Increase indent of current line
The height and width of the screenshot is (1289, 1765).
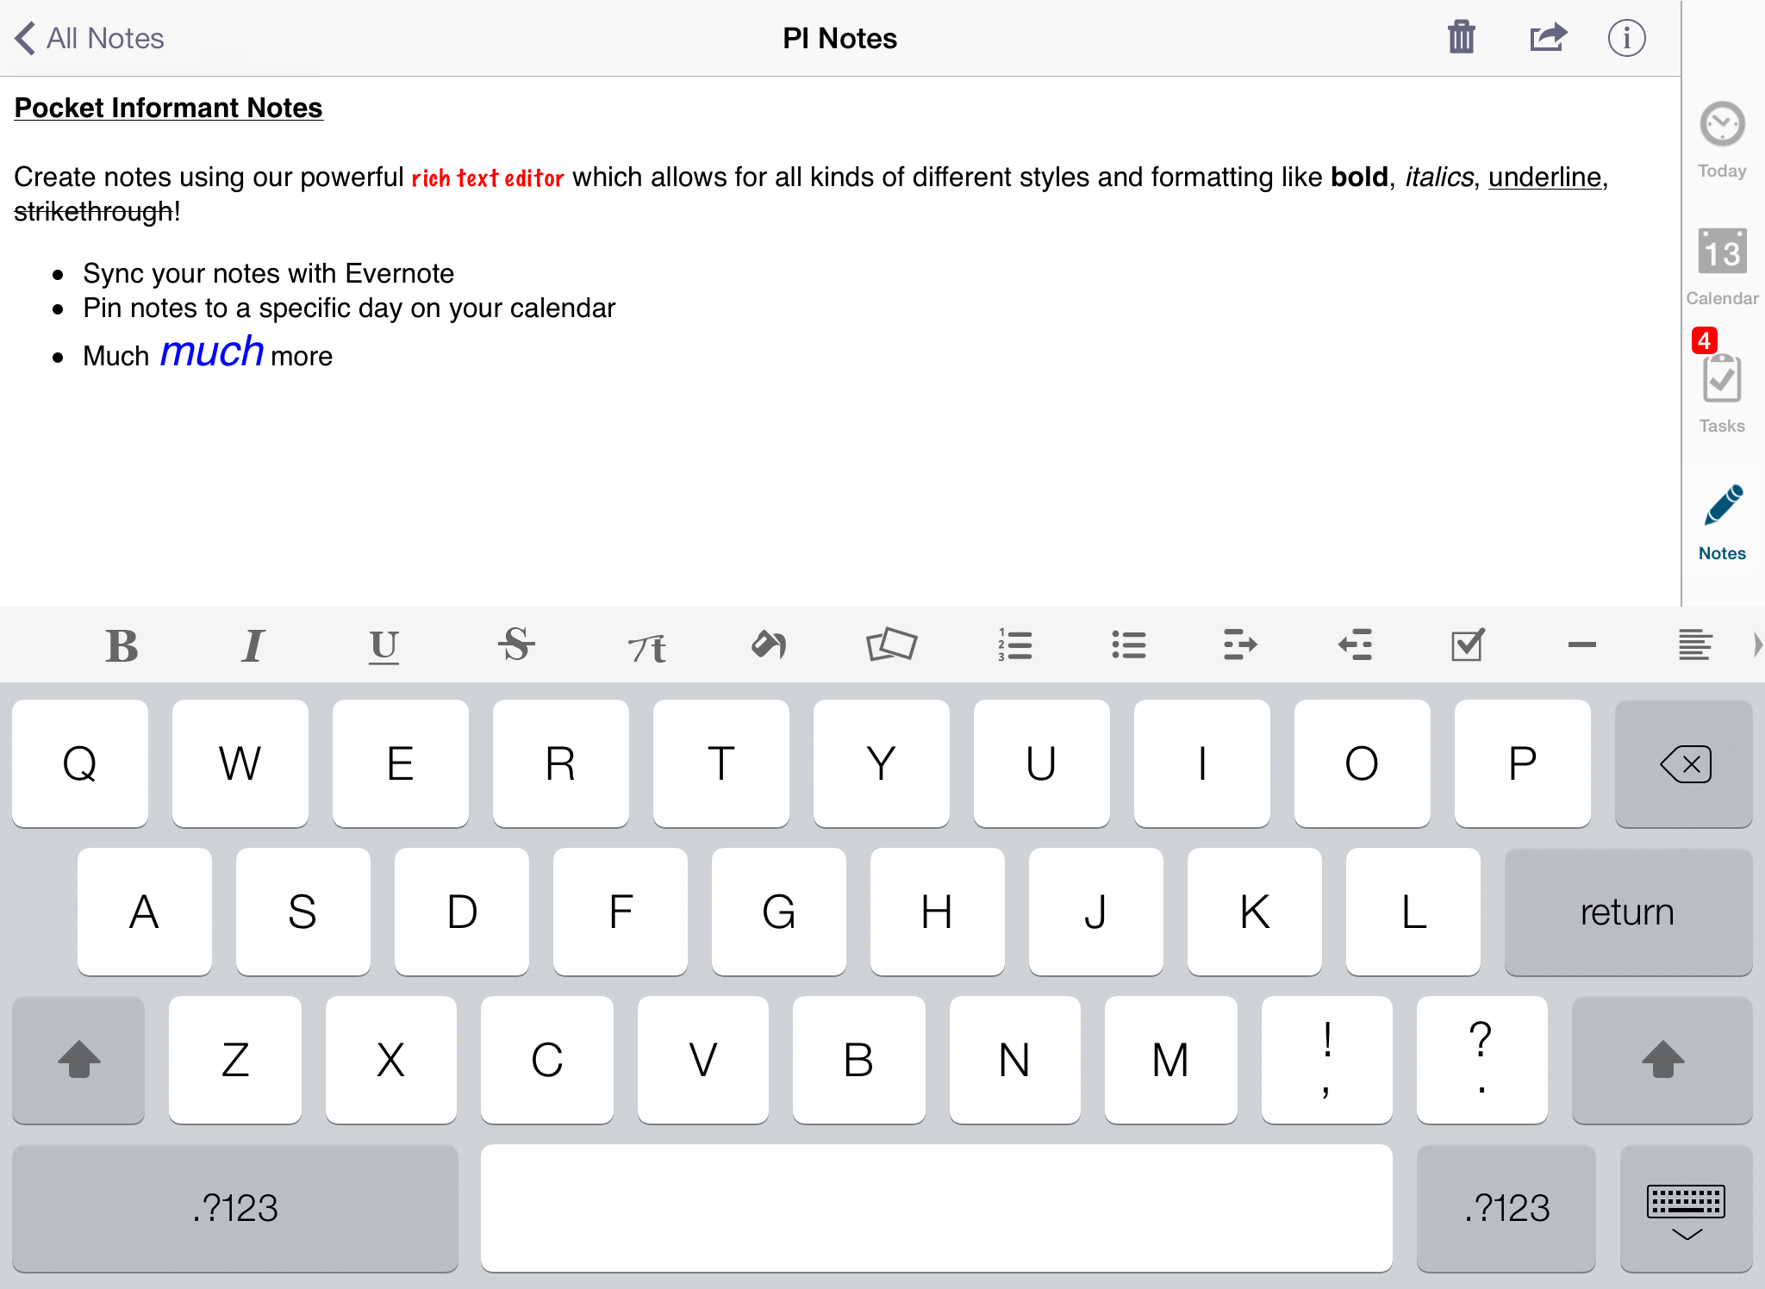(x=1240, y=645)
